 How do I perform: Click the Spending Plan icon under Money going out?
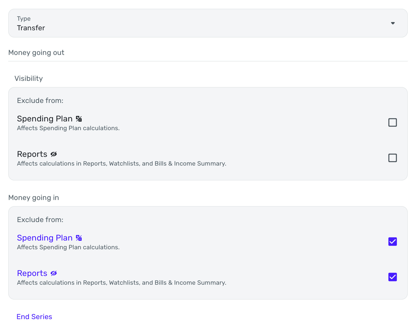(79, 119)
